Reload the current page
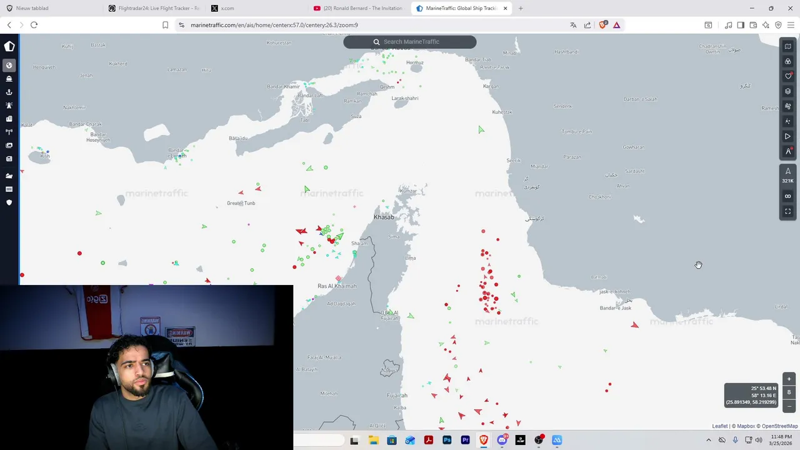Viewport: 800px width, 450px height. (x=34, y=25)
